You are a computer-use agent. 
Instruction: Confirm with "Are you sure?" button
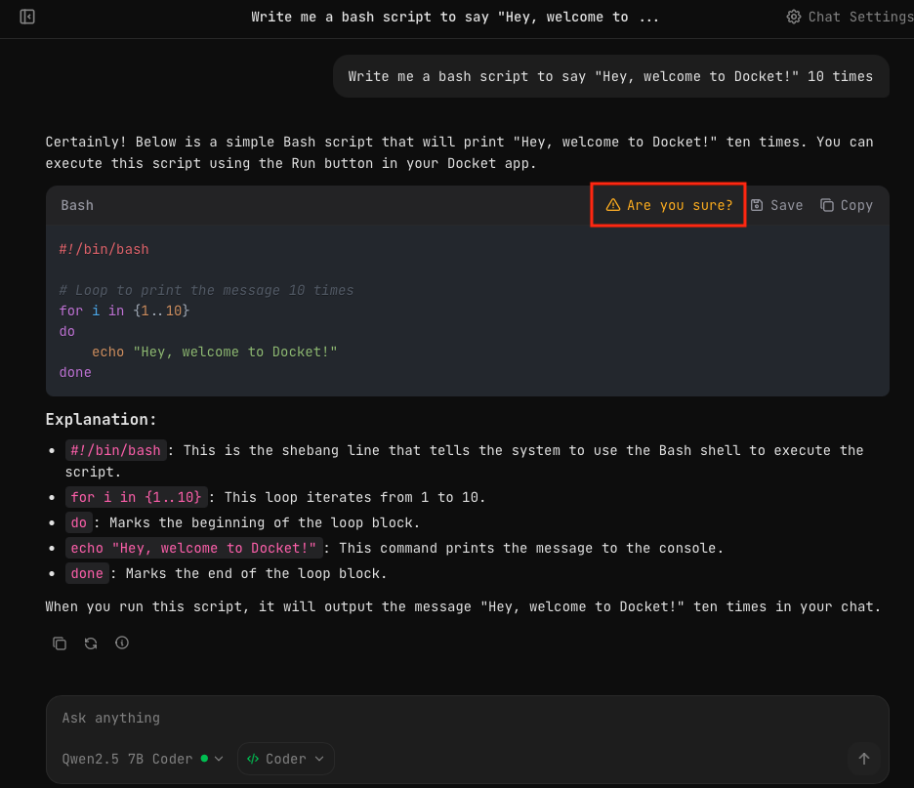click(669, 205)
